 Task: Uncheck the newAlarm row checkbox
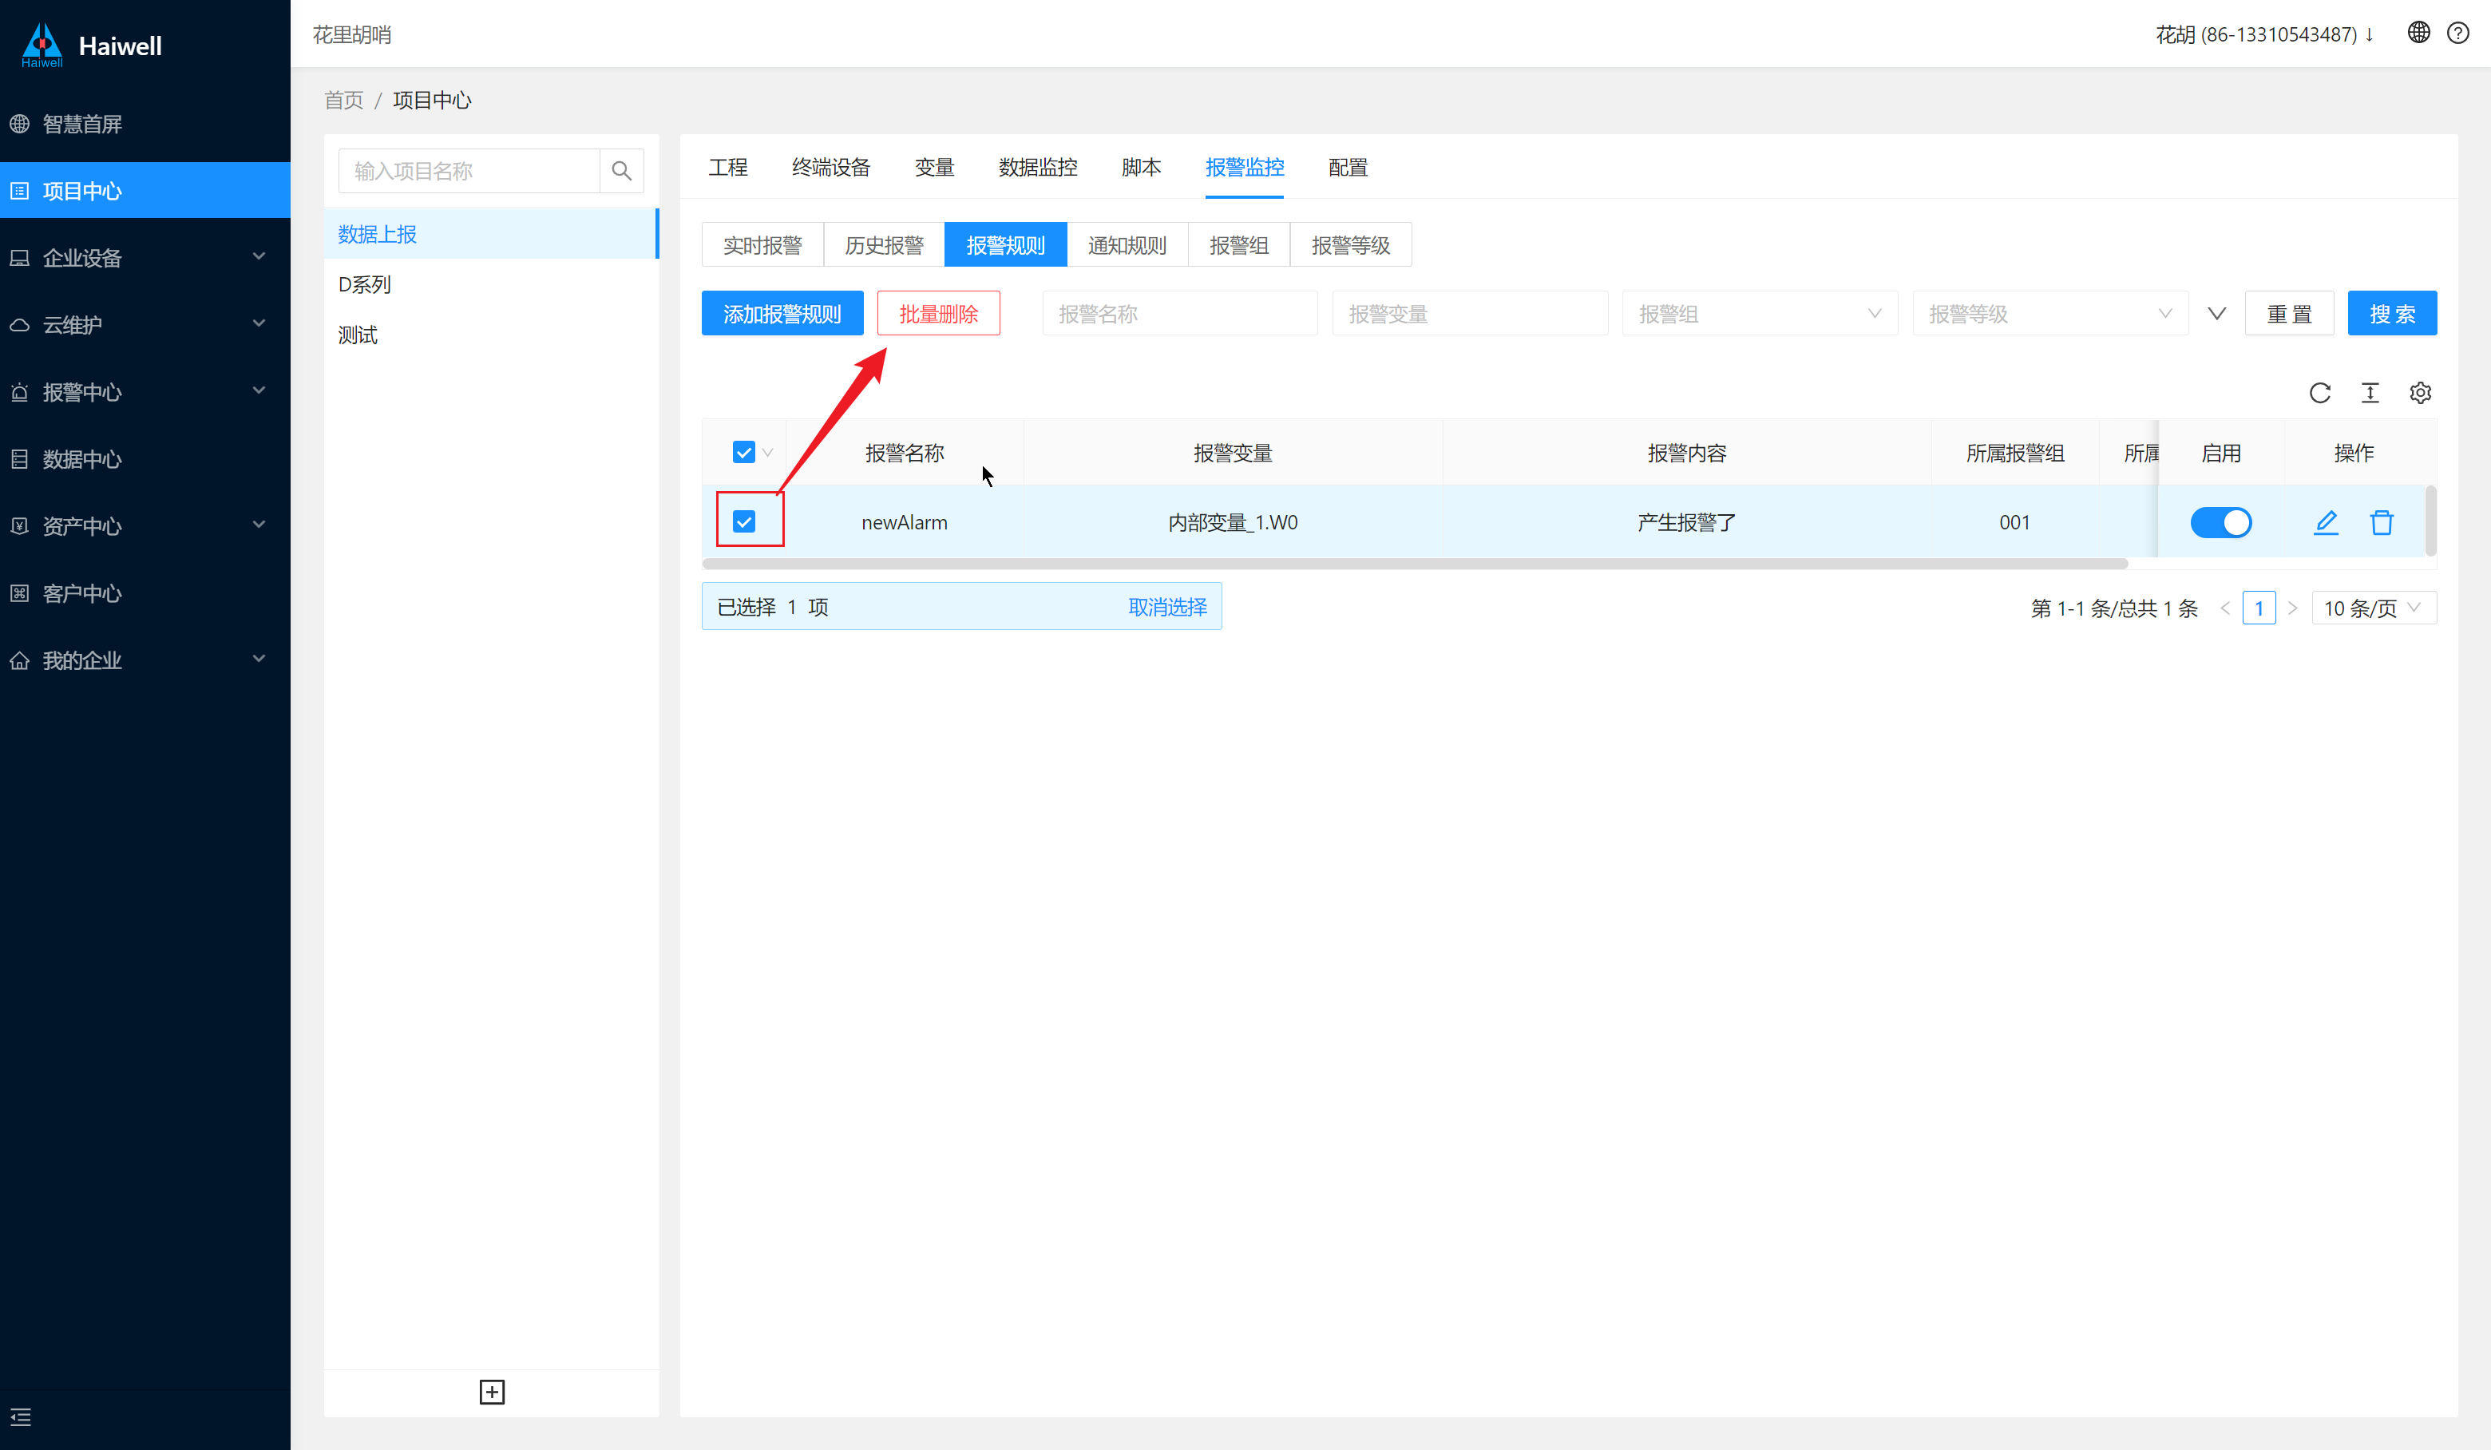(x=743, y=522)
